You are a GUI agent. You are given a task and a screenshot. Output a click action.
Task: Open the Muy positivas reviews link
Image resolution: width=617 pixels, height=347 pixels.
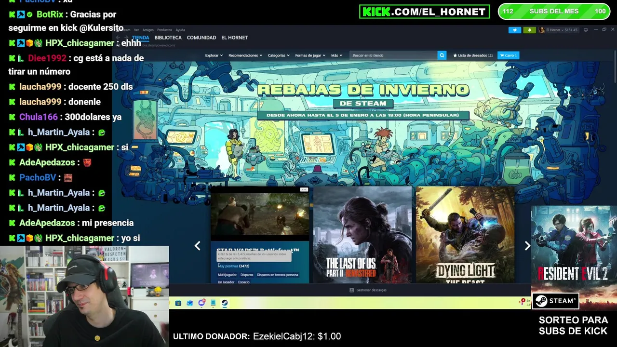point(228,266)
